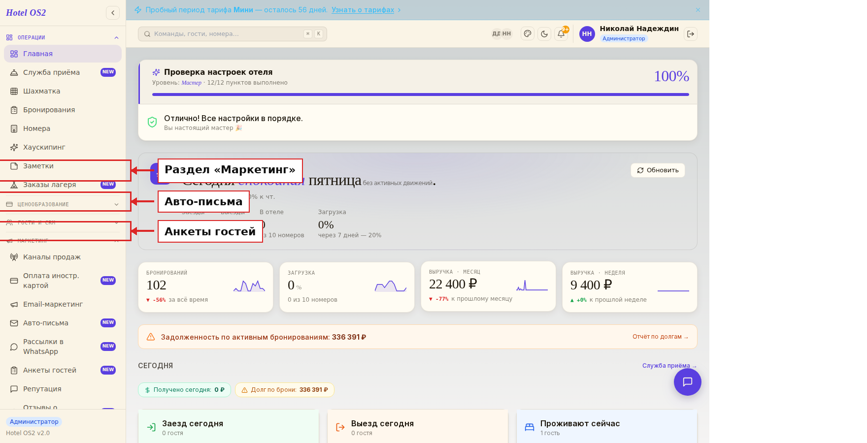The image size is (867, 443).
Task: Open the Заезд сегодня card
Action: coord(229,426)
